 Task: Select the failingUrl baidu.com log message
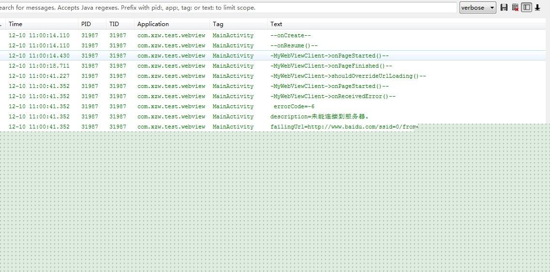[344, 127]
